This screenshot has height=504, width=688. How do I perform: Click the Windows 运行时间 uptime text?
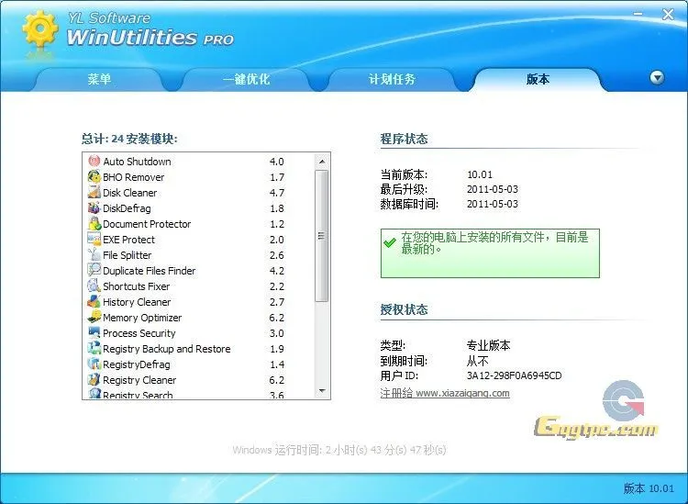339,450
